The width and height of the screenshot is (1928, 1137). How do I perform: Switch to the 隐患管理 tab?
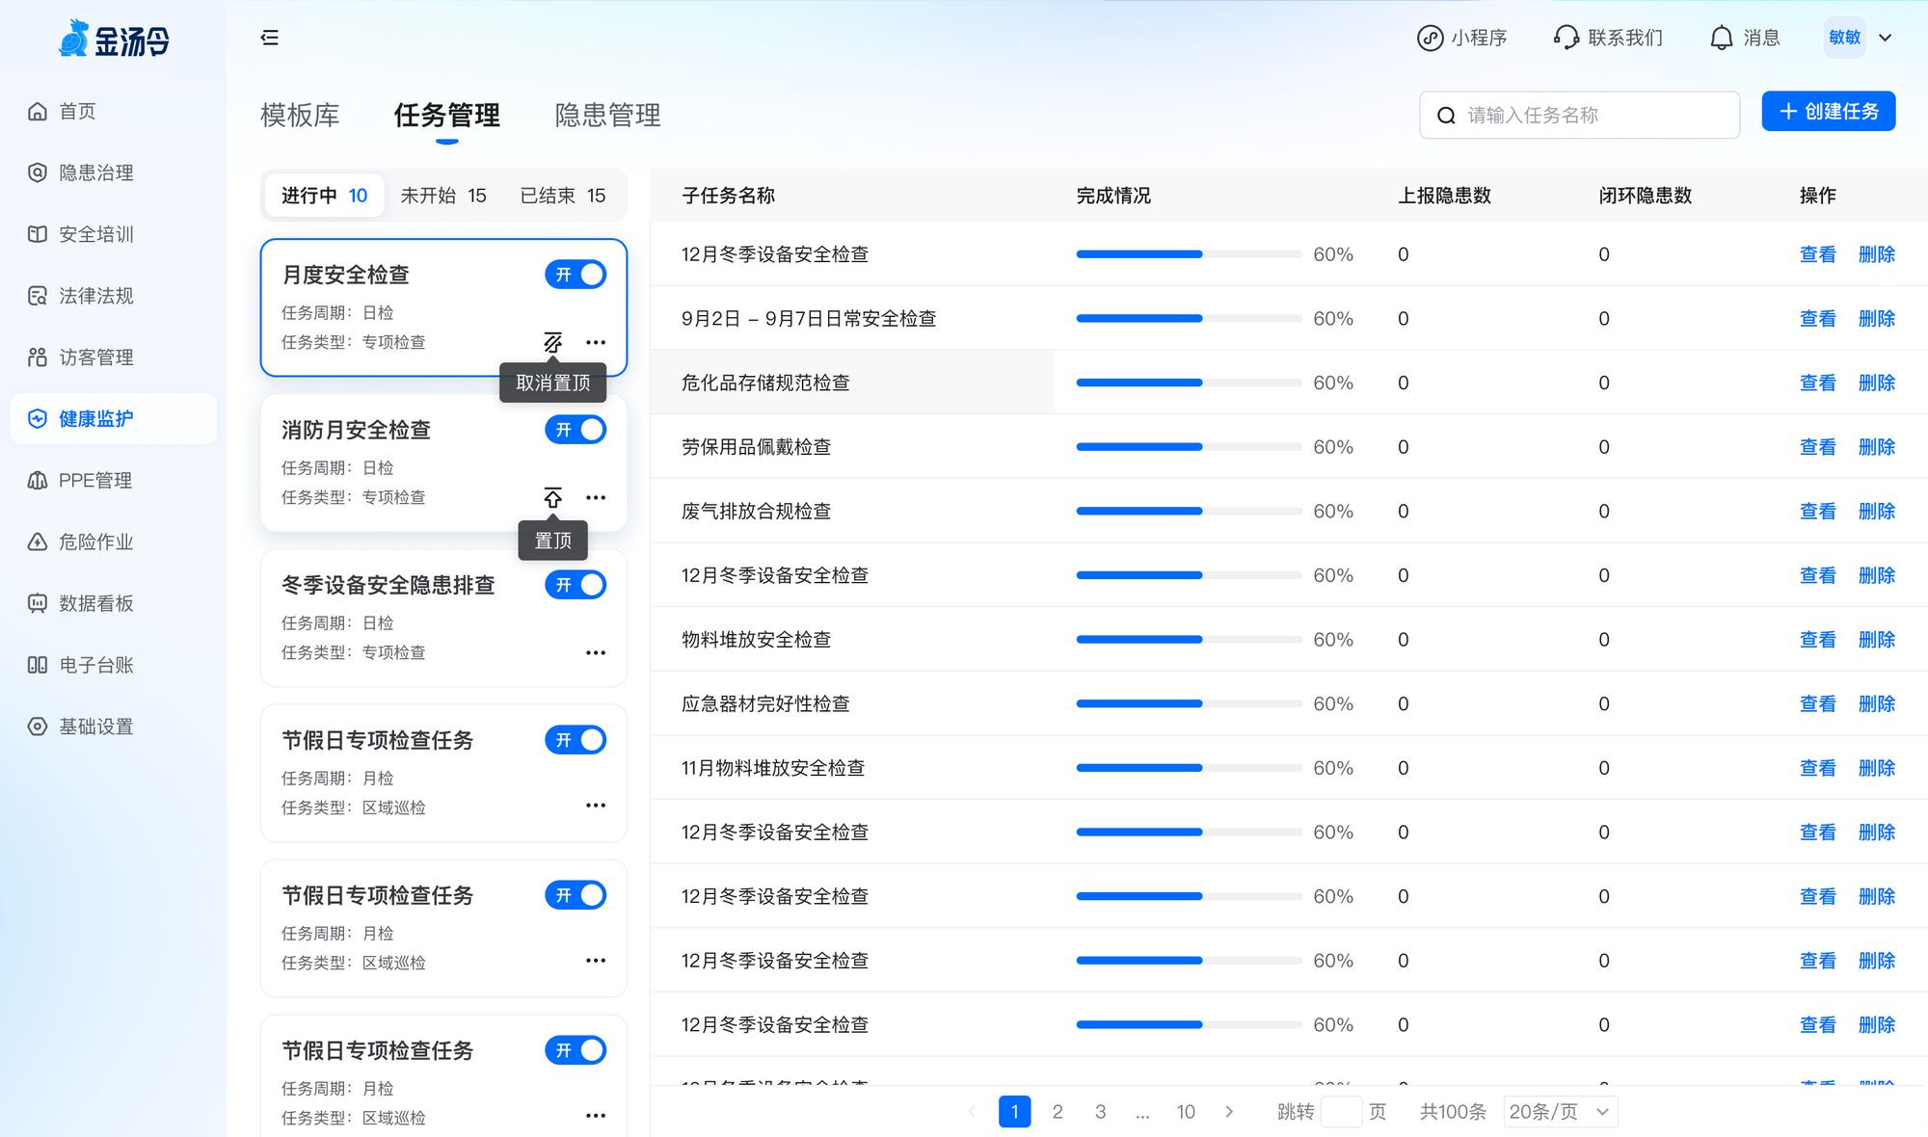(x=607, y=116)
